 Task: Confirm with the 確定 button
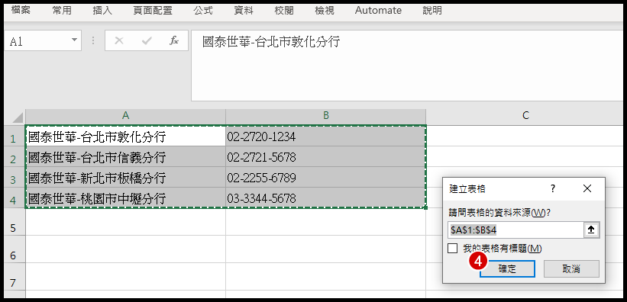(x=507, y=269)
